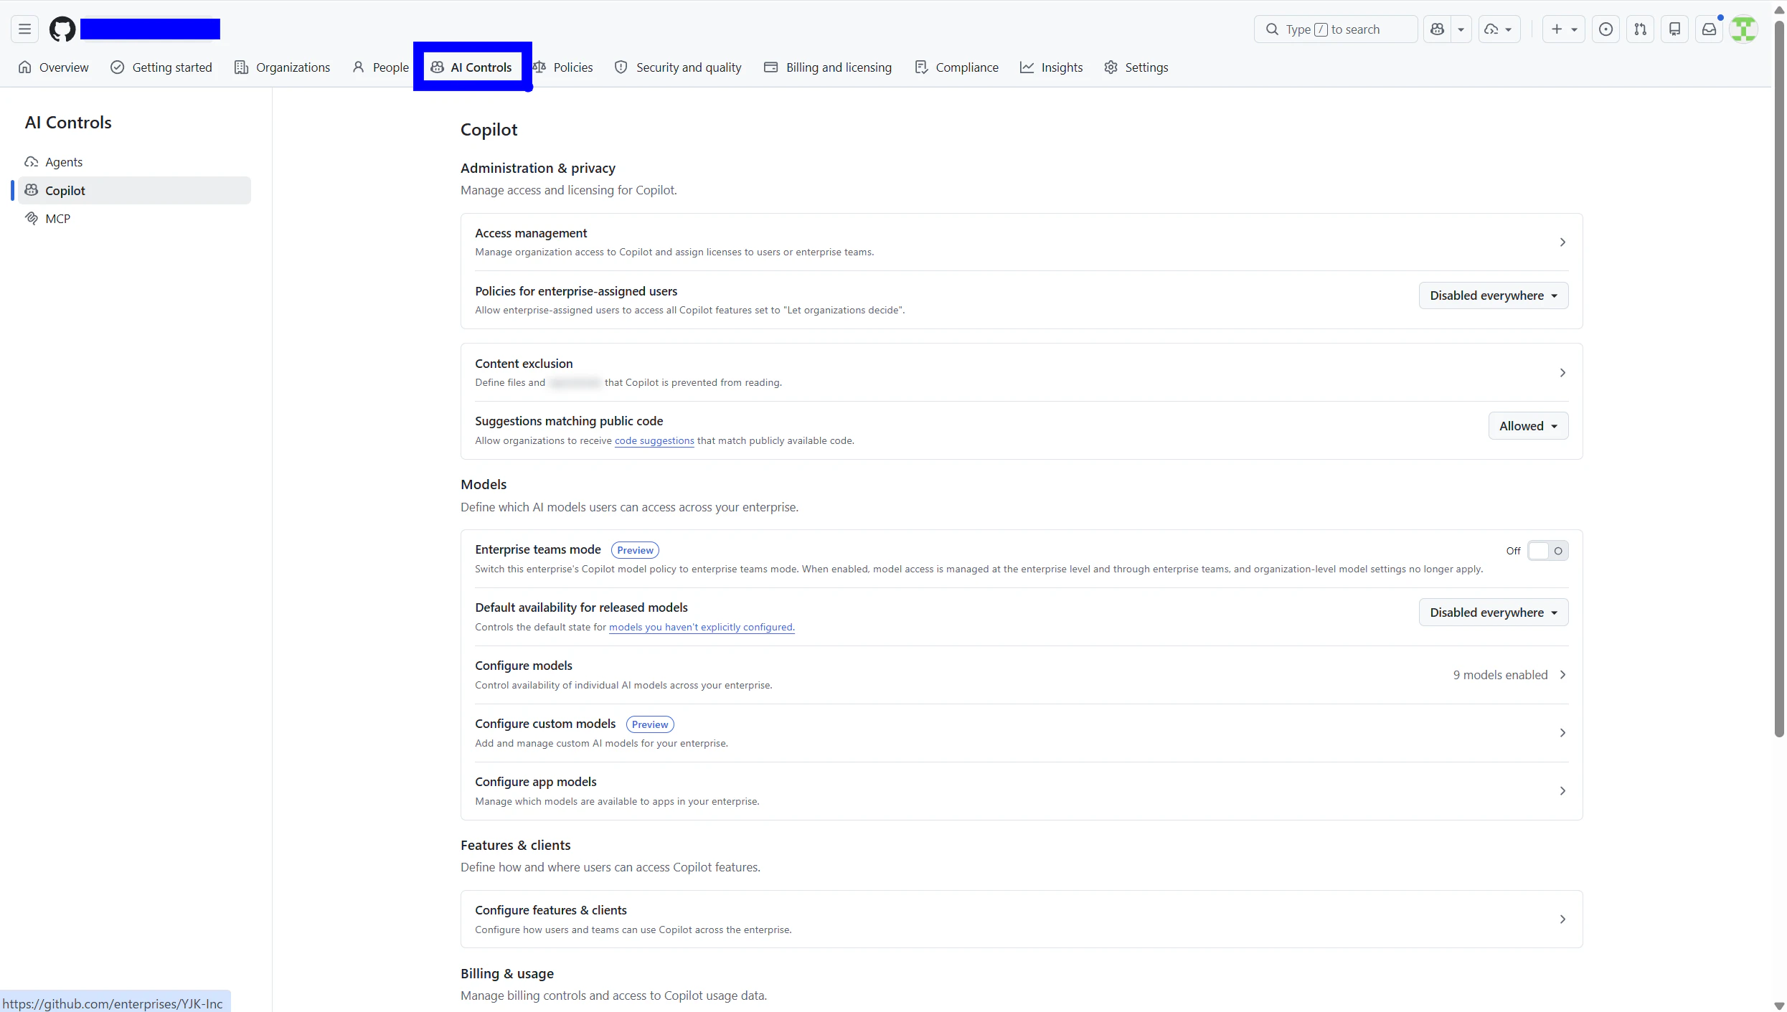Screen dimensions: 1787x1012
Task: Click the Insights graph icon
Action: pos(1027,67)
